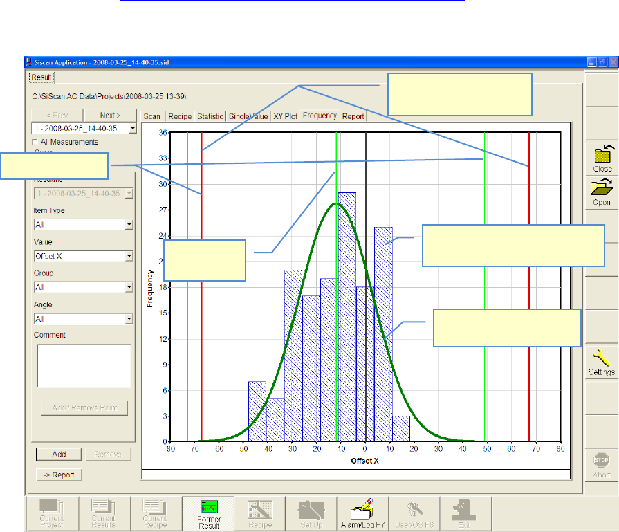Click the Open folder icon
The image size is (619, 532).
click(x=602, y=188)
